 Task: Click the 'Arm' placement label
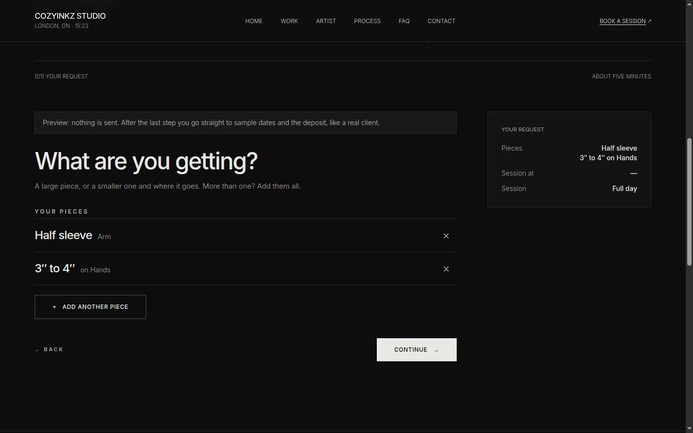(x=104, y=237)
